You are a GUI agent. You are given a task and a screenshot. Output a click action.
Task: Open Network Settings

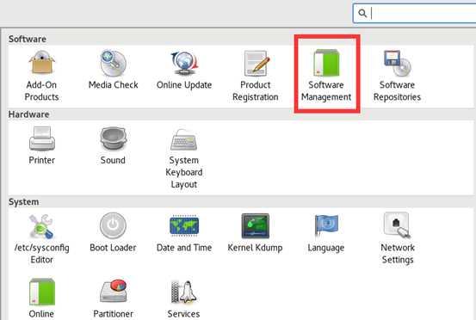click(x=398, y=238)
